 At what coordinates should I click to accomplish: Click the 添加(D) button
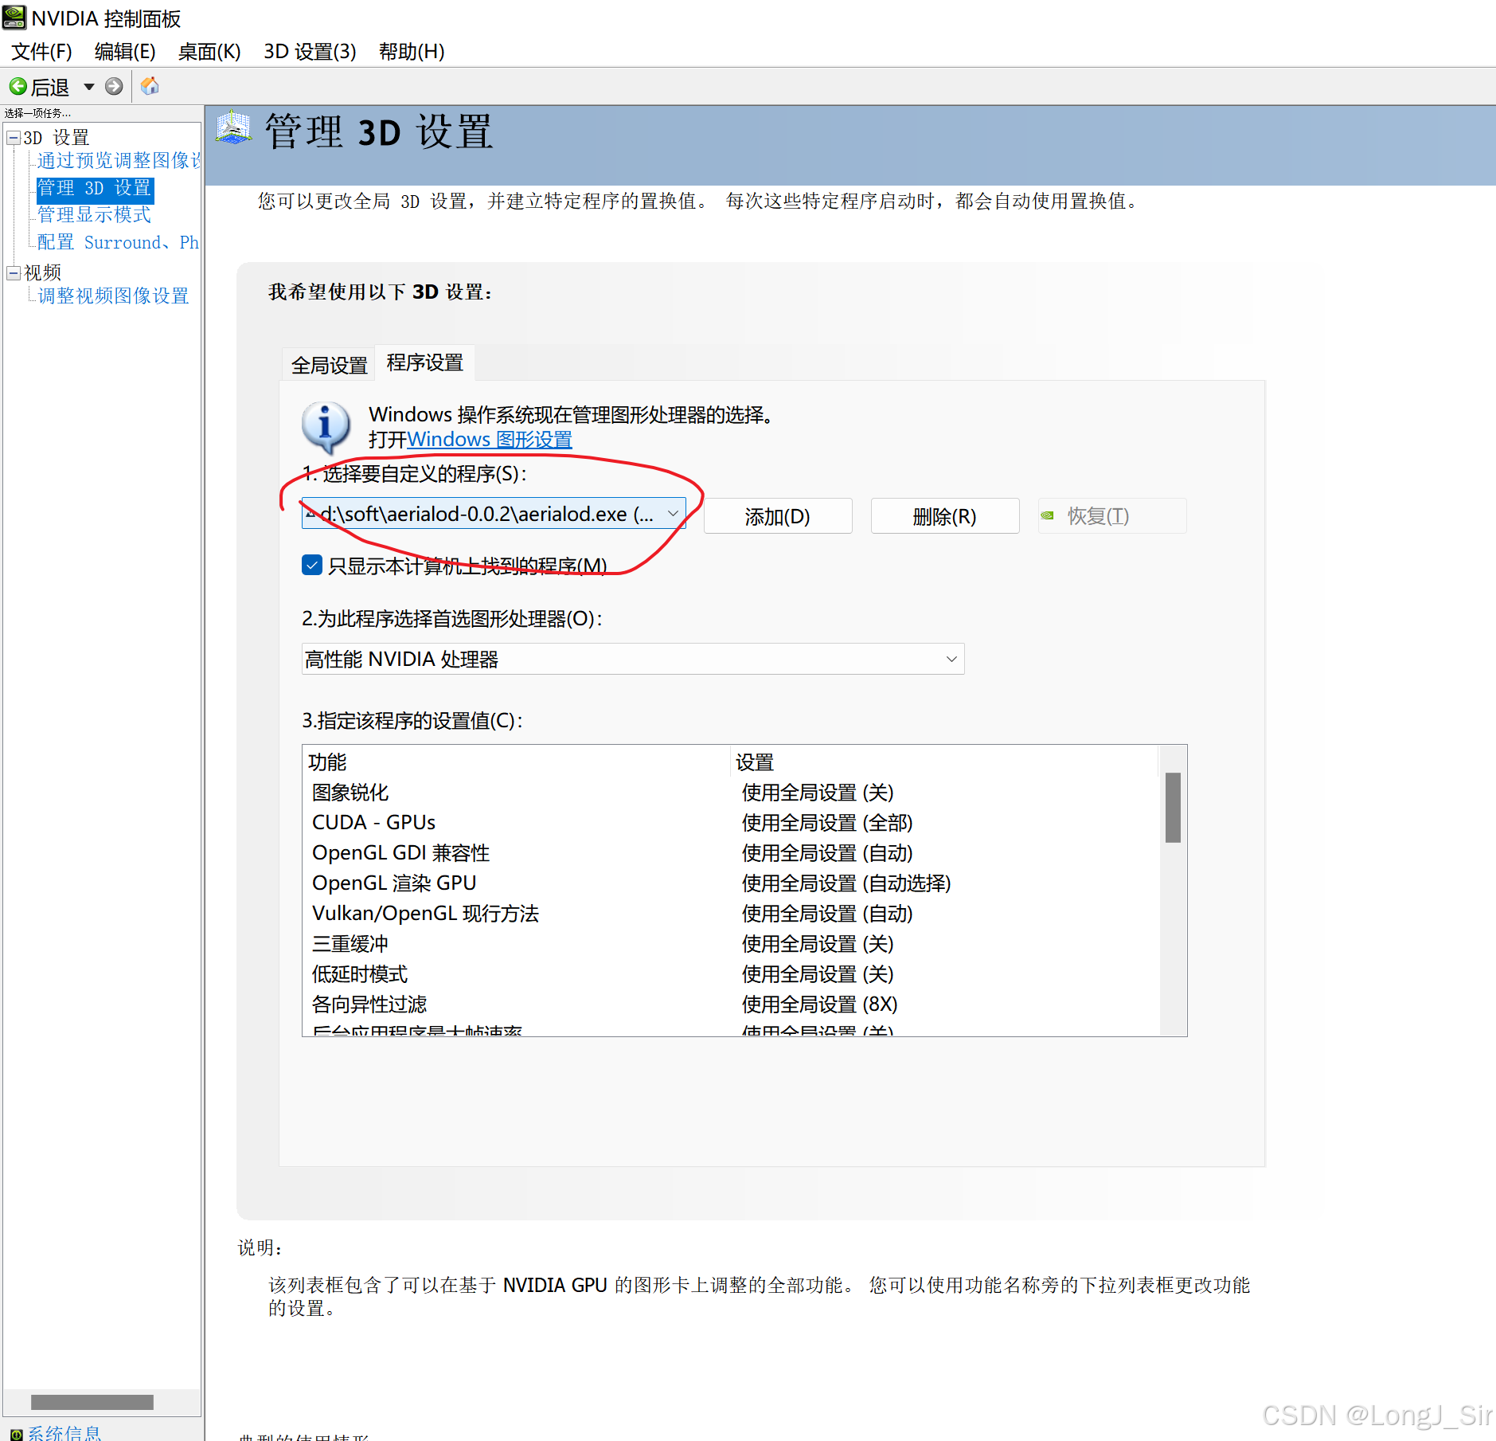778,516
